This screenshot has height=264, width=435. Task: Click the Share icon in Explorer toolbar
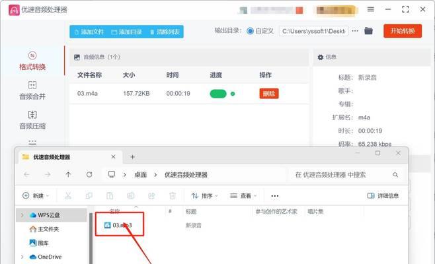(151, 196)
